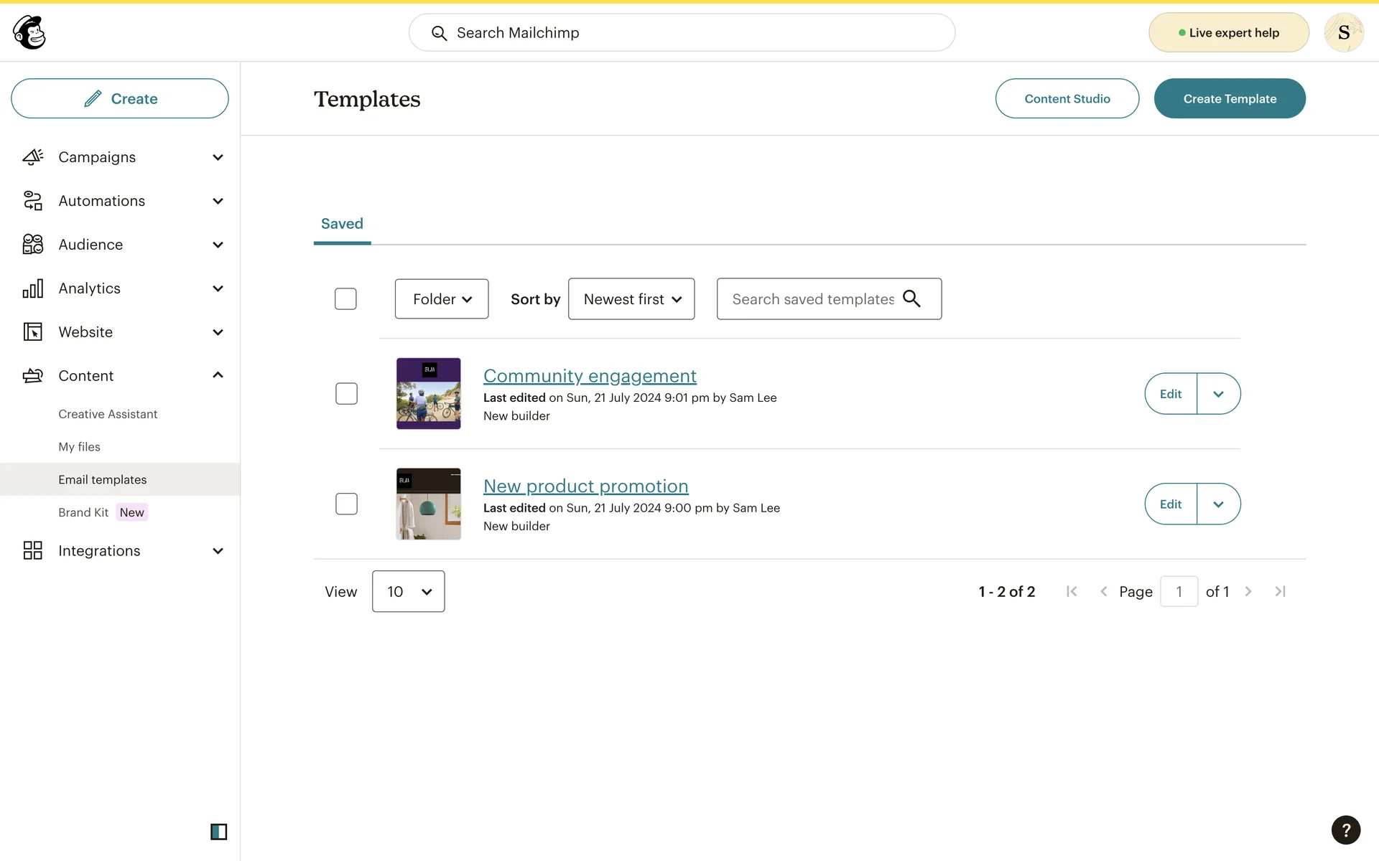Click the Automations flow icon
This screenshot has width=1379, height=861.
click(x=33, y=201)
